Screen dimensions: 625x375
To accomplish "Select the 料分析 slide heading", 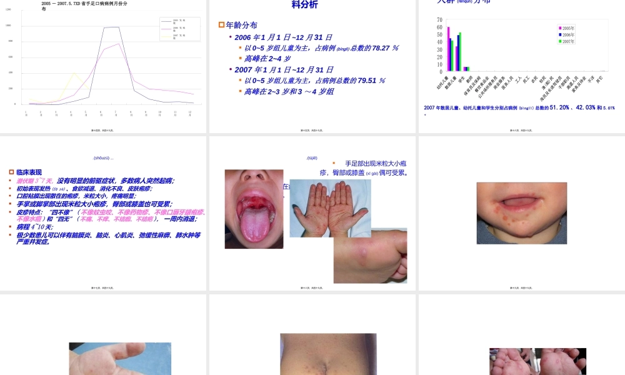I will [x=305, y=5].
